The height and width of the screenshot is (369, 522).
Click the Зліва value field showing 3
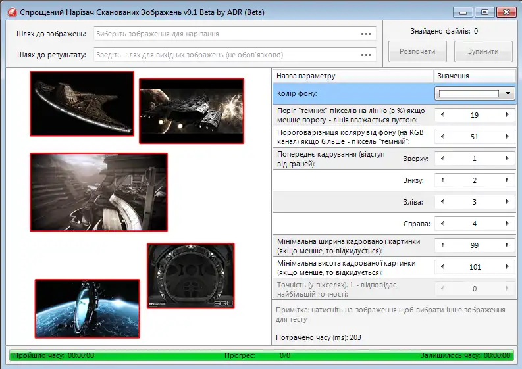(475, 202)
